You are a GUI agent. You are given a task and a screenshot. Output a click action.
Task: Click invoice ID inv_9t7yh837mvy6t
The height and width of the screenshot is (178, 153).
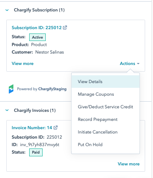coord(39,145)
